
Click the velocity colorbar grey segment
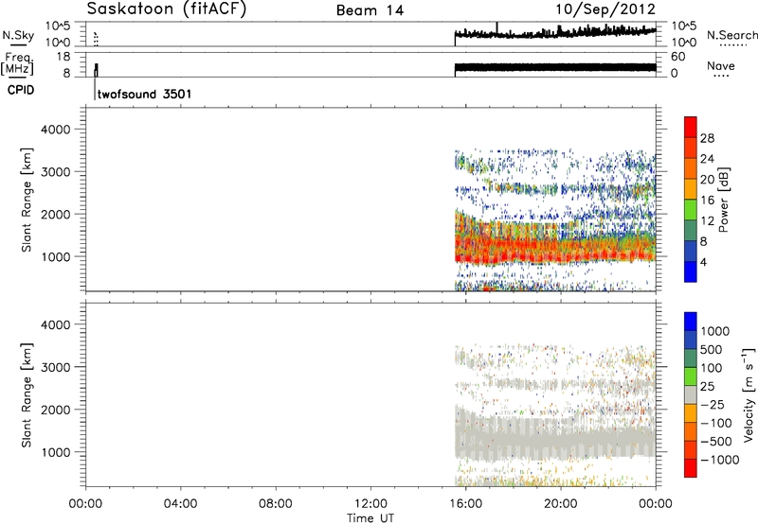click(691, 394)
